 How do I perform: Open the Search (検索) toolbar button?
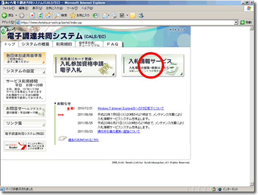60,15
